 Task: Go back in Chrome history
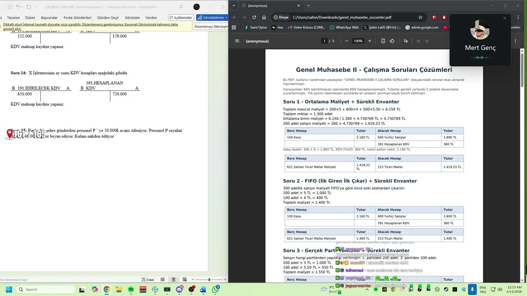[235, 17]
